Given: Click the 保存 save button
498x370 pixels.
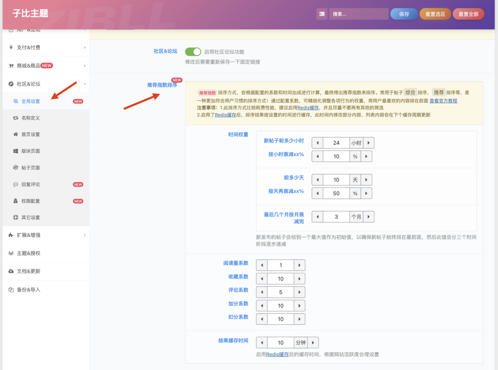Looking at the screenshot, I should tap(404, 14).
